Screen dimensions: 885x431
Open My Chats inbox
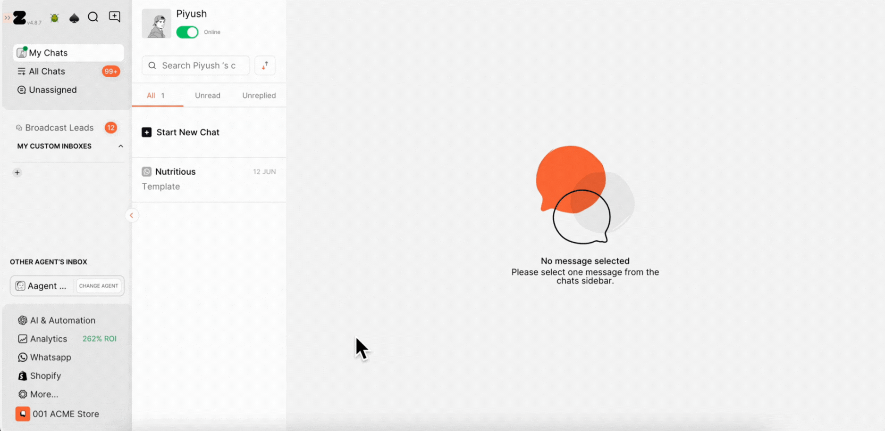(x=68, y=53)
